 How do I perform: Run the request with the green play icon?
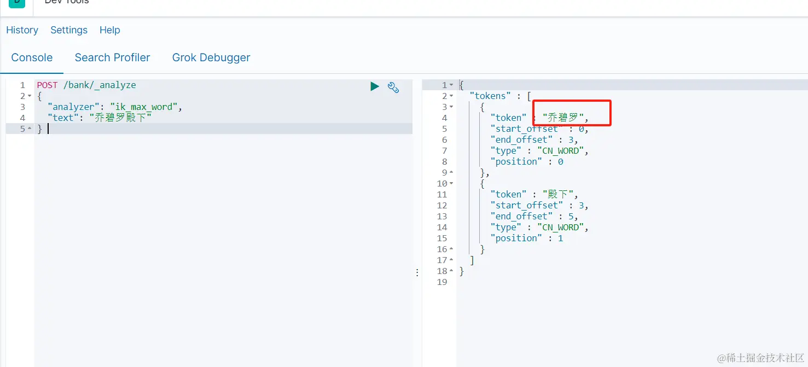[x=375, y=86]
